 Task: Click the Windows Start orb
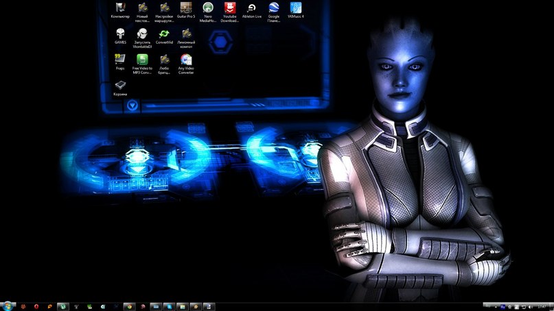click(x=8, y=305)
